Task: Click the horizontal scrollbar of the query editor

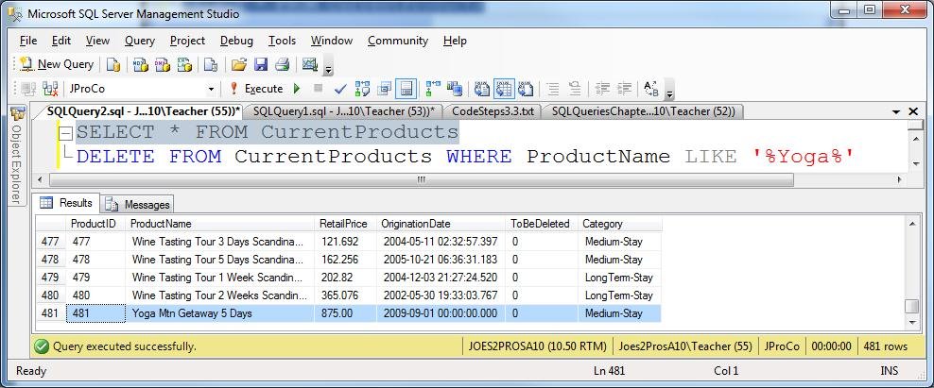Action: pos(473,180)
